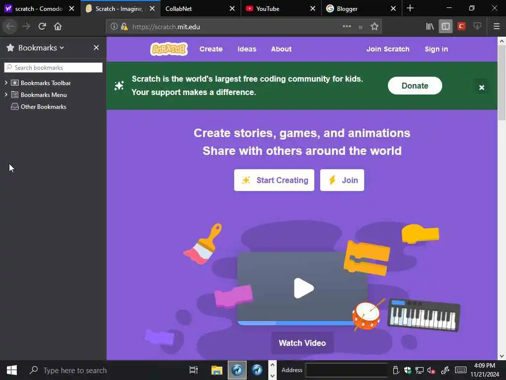Click the Scratch logo
This screenshot has height=380, width=506.
[x=169, y=49]
